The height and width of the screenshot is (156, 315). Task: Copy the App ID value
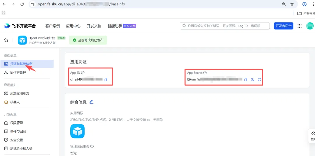[106, 80]
